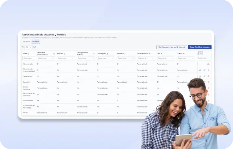Delete the Directo Comercial profile
The width and height of the screenshot is (233, 149).
[208, 88]
